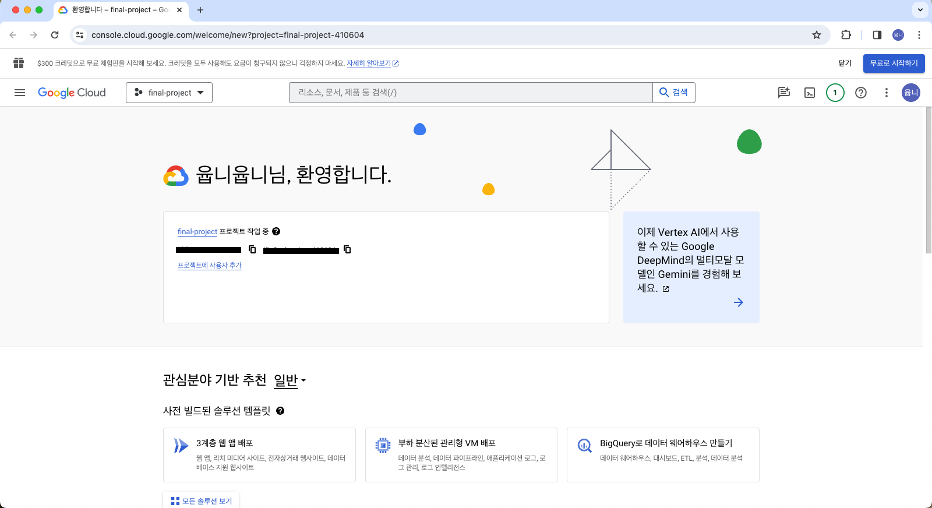Open the 자세히 알아보기 link
This screenshot has height=508, width=932.
[x=372, y=63]
